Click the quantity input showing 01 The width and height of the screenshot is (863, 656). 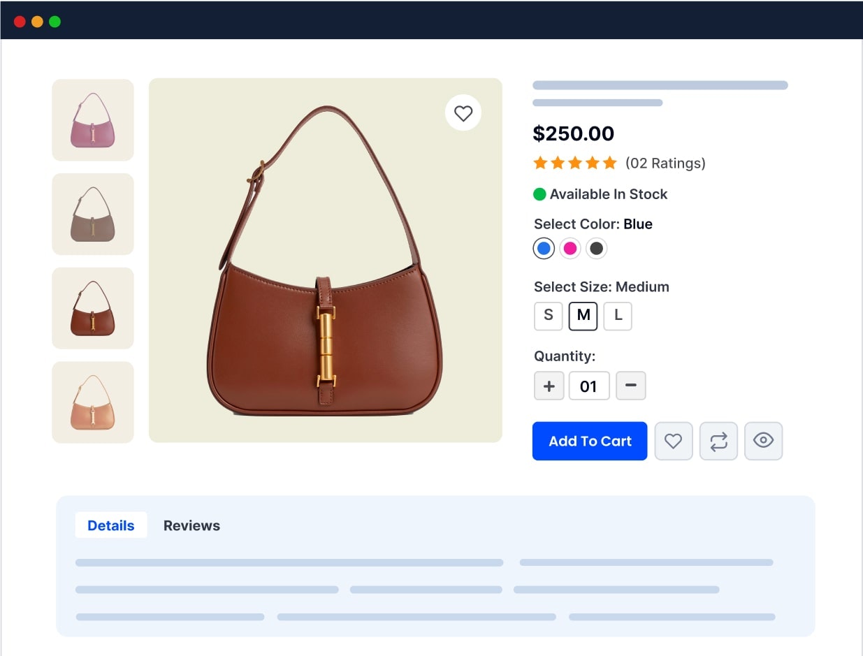pos(589,385)
